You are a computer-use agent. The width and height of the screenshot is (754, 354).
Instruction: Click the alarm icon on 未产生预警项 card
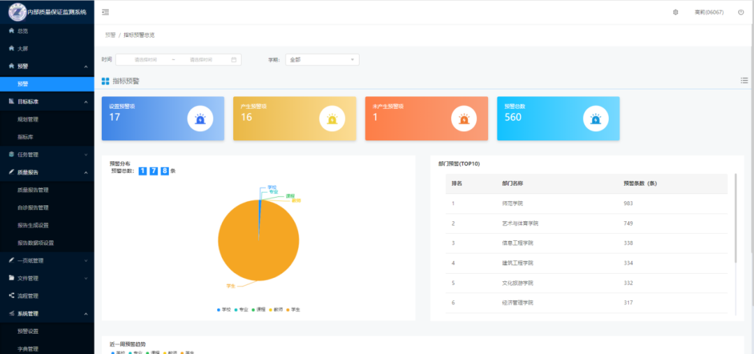tap(464, 119)
